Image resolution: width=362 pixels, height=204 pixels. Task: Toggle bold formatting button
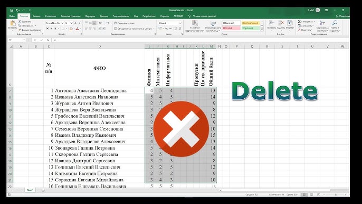(x=47, y=29)
